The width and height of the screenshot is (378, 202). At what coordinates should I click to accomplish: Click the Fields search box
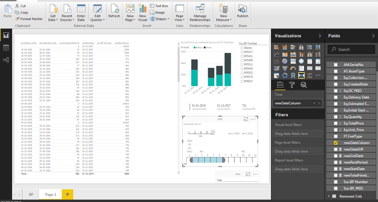351,49
